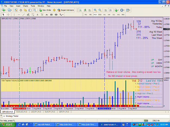Click the Windows Start button
Viewport: 170px width, 127px height.
tap(8, 125)
